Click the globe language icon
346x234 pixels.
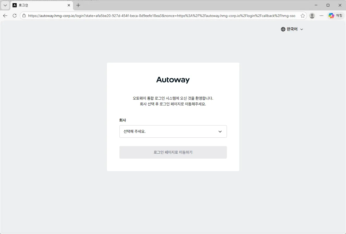pyautogui.click(x=283, y=29)
